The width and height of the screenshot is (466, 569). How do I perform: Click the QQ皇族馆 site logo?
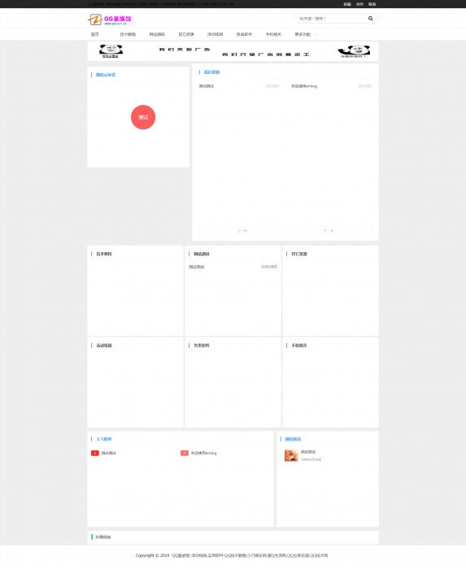click(x=110, y=20)
